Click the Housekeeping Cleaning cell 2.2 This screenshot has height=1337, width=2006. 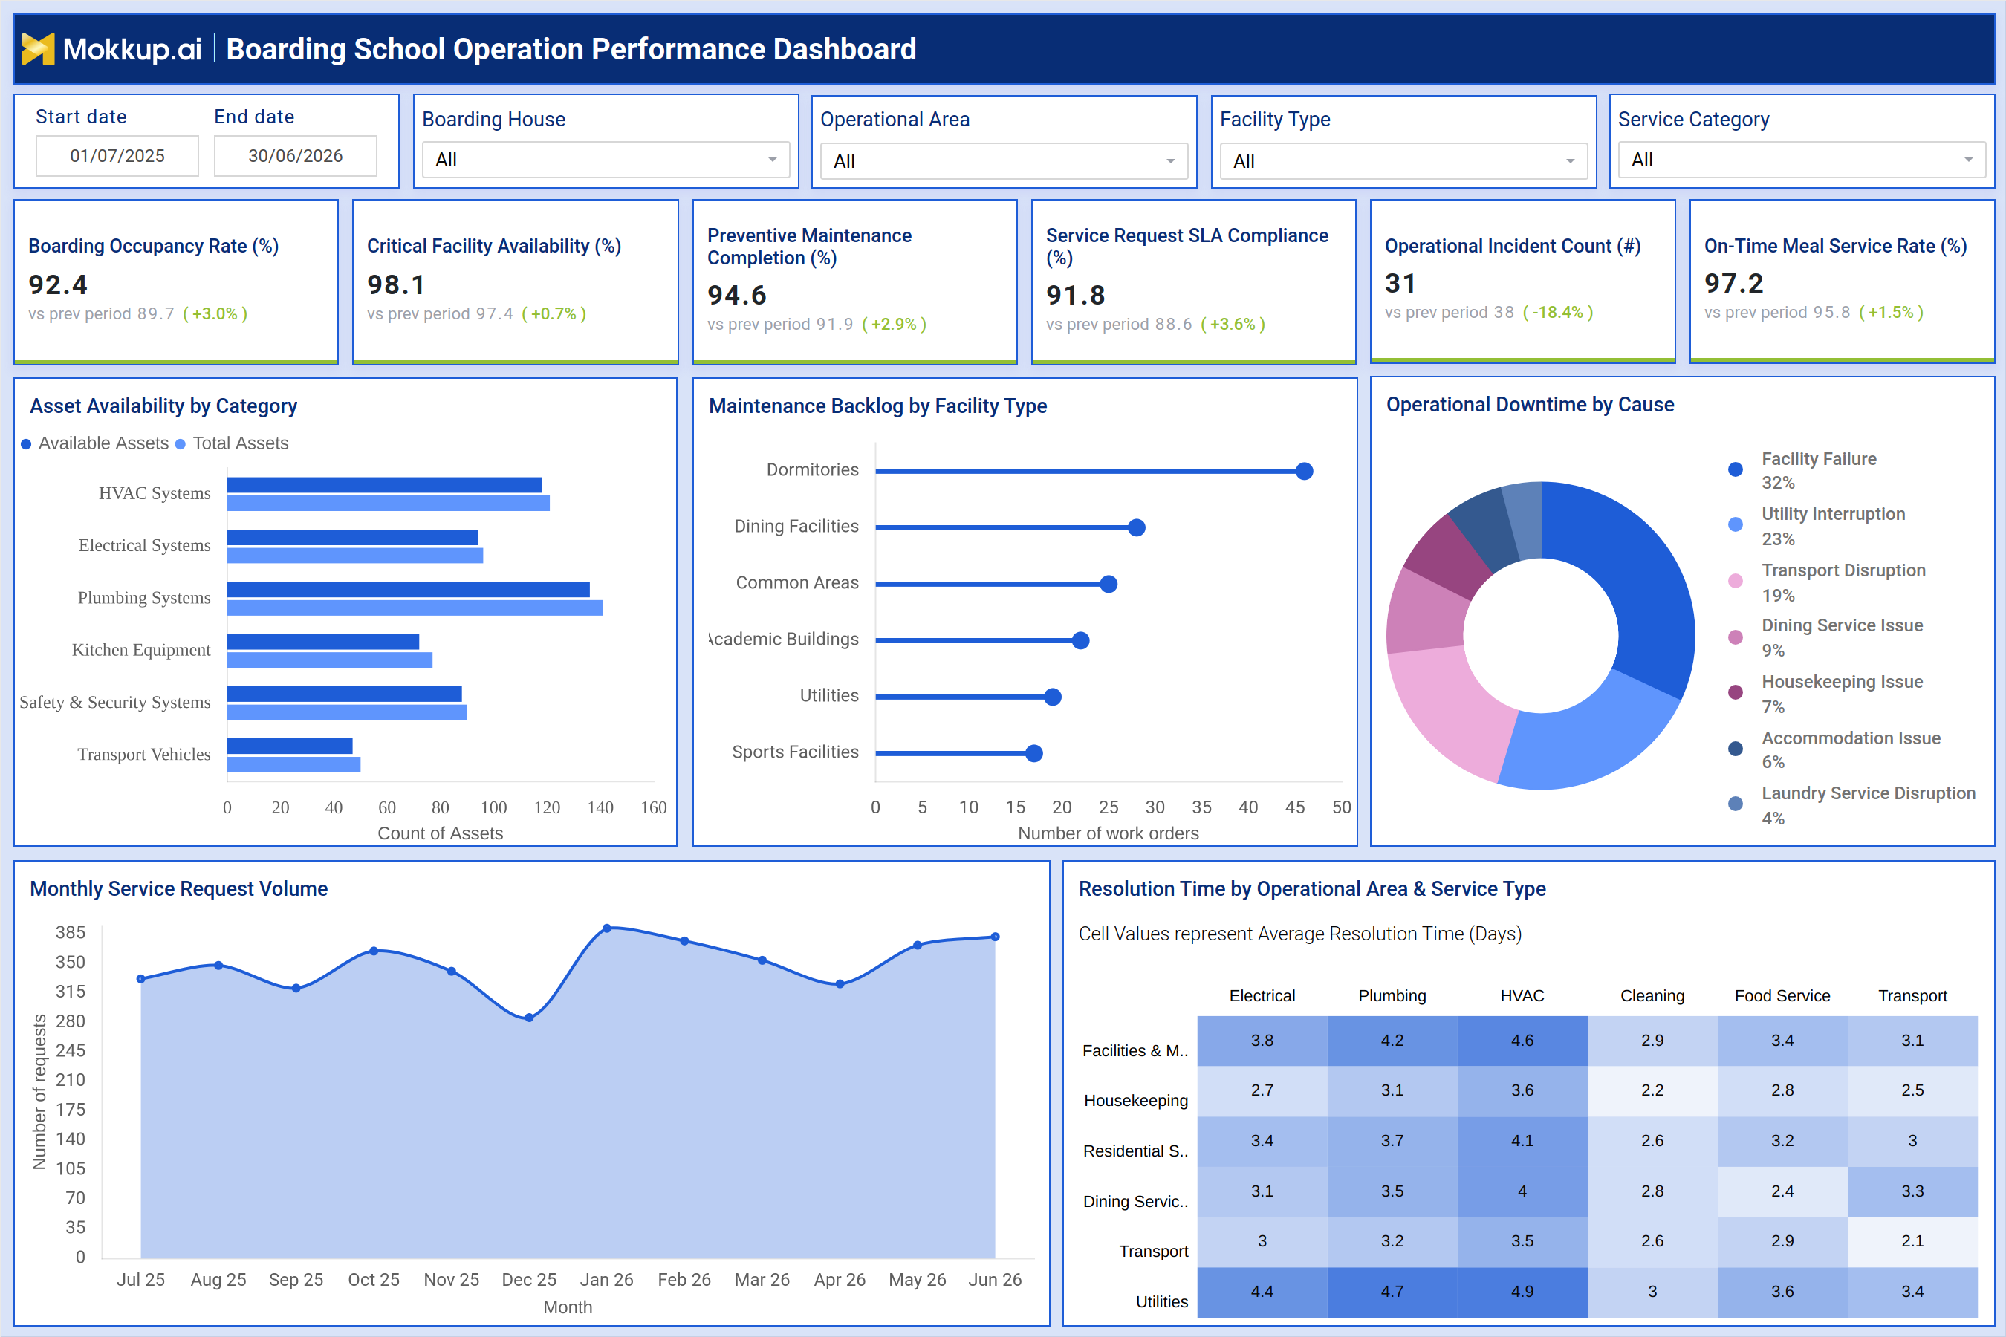pos(1652,1090)
